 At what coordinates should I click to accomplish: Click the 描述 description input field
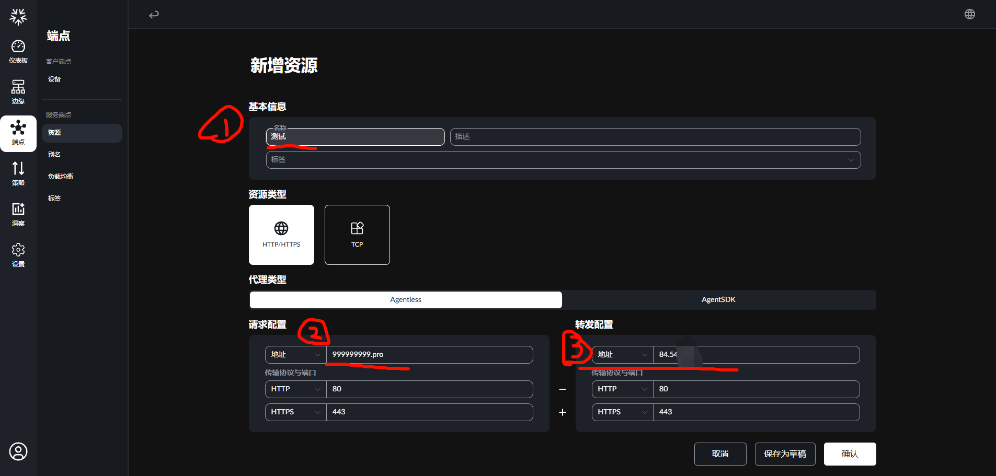pos(656,137)
